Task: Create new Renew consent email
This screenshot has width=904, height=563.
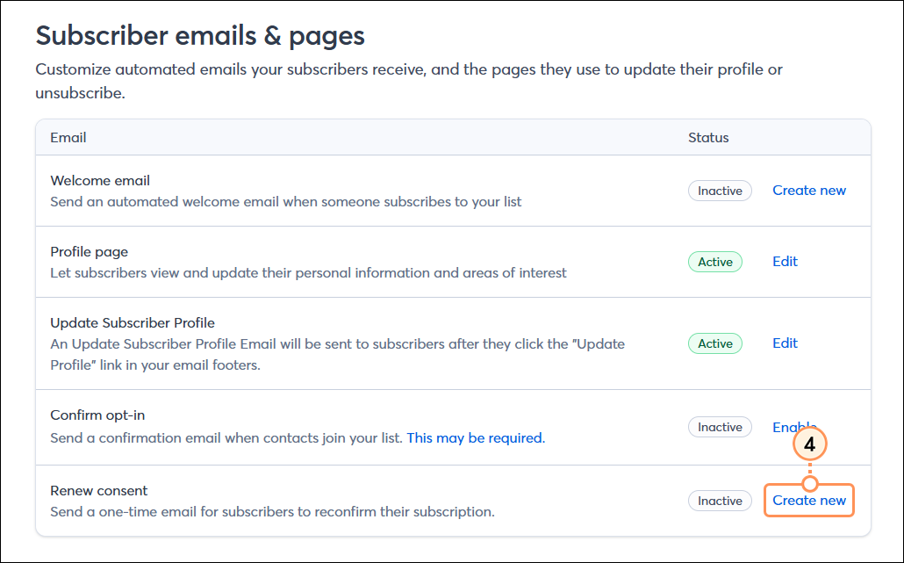Action: [x=808, y=500]
